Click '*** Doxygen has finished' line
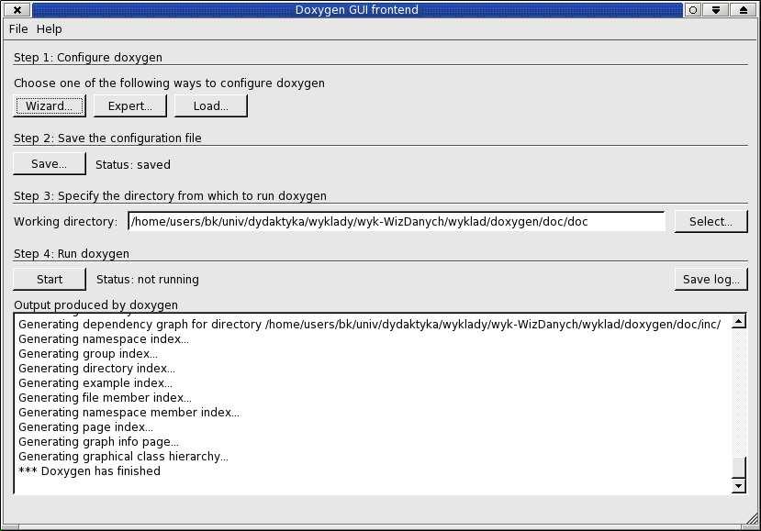Image resolution: width=761 pixels, height=531 pixels. point(89,470)
